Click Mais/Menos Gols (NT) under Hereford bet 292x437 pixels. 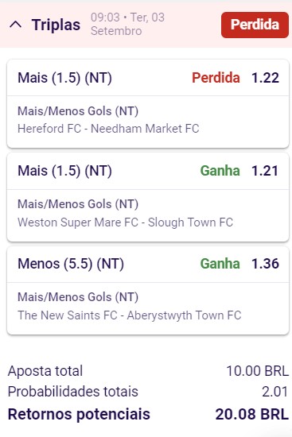78,111
